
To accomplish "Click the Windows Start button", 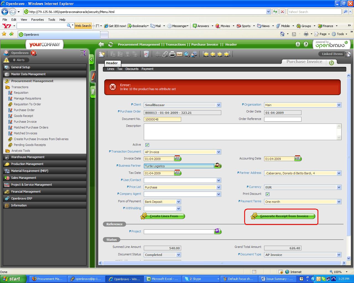I will tap(13, 279).
